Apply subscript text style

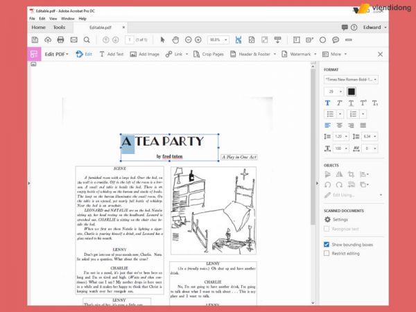tap(374, 103)
